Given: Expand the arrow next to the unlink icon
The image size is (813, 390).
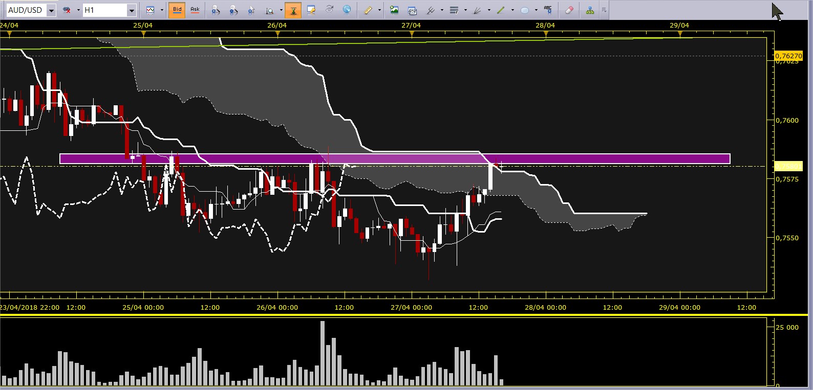Looking at the screenshot, I should (x=78, y=10).
